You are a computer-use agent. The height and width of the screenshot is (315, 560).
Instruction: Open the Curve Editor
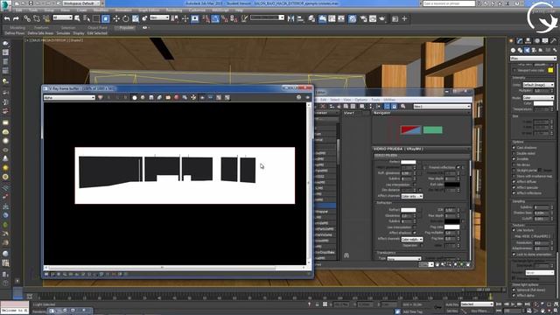[x=332, y=18]
